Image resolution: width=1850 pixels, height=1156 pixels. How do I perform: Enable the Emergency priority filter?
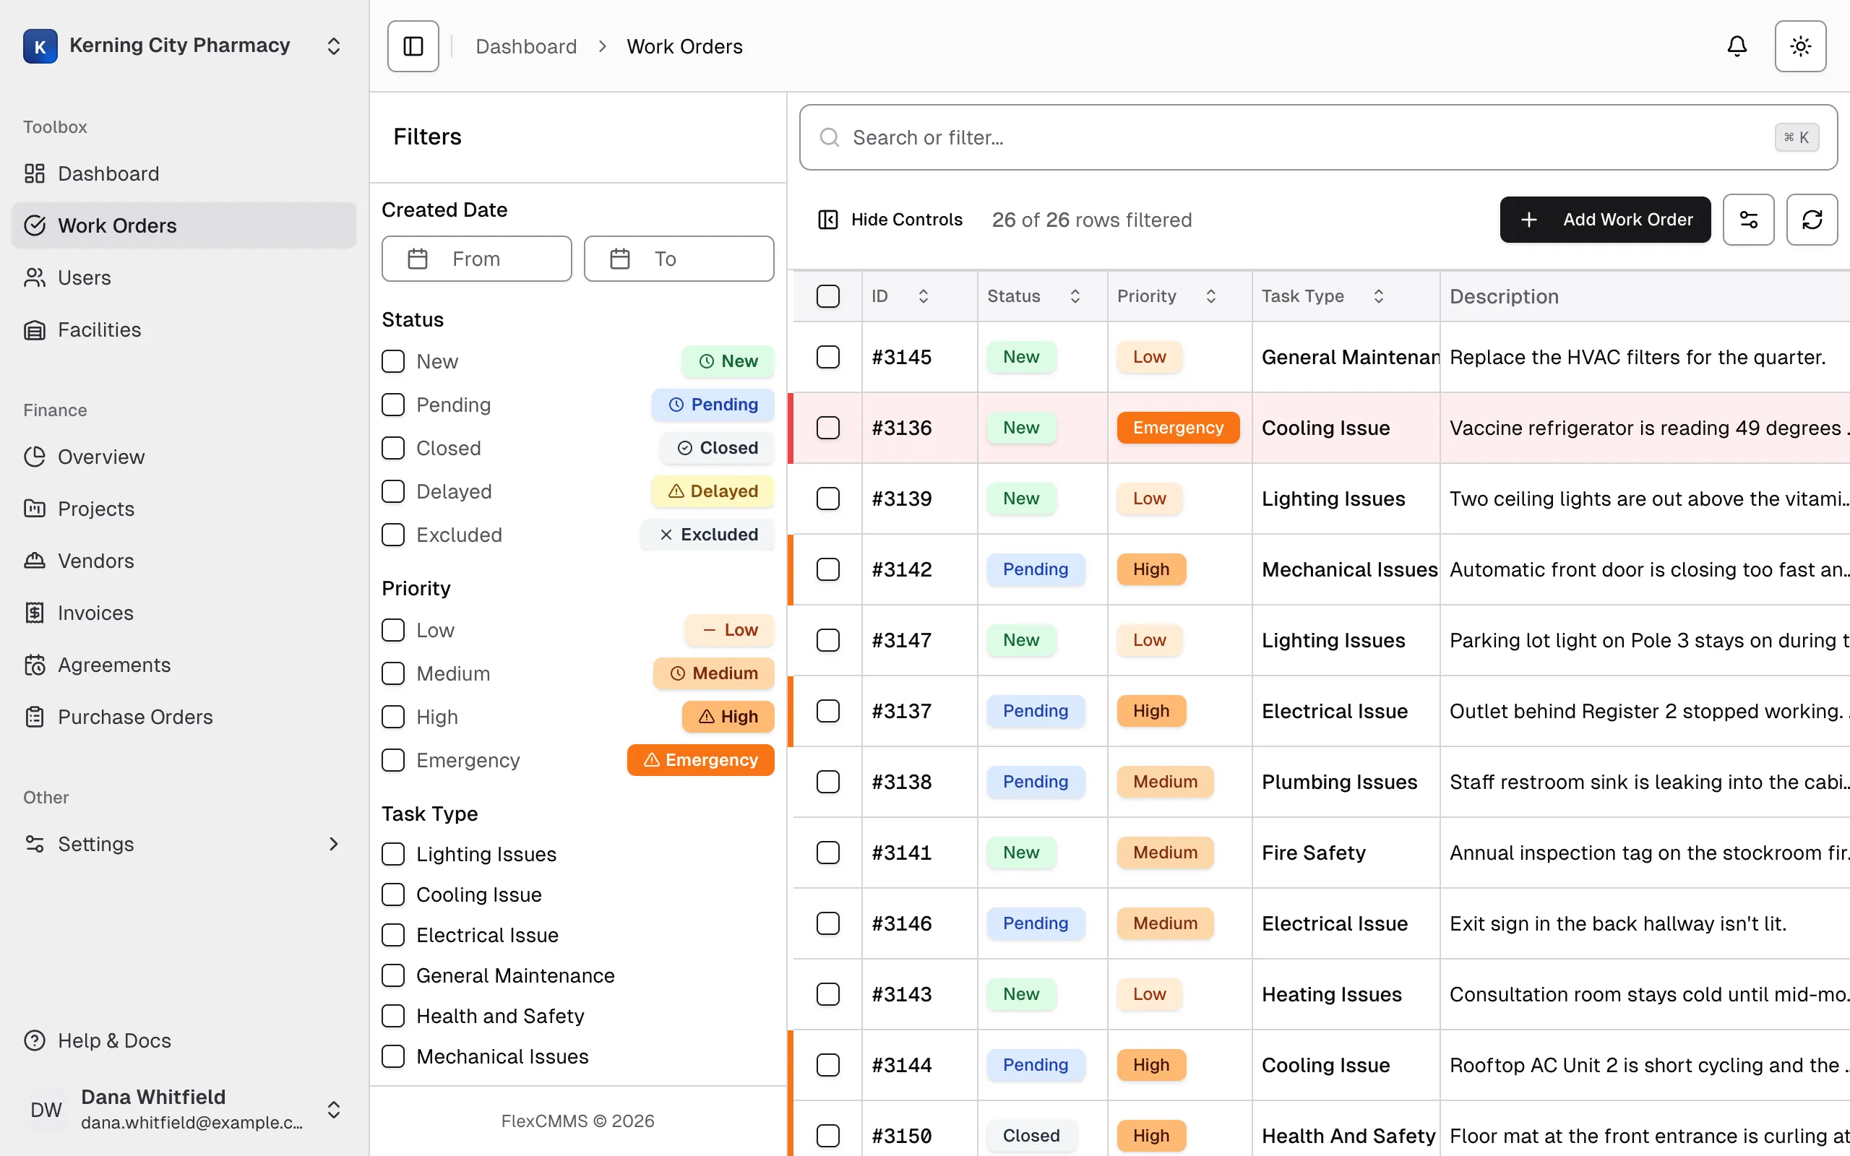pos(393,760)
